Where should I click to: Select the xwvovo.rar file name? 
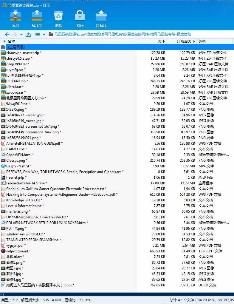pyautogui.click(x=15, y=92)
